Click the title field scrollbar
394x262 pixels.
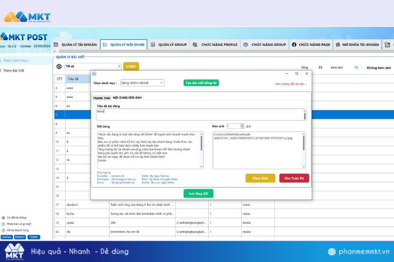point(305,114)
